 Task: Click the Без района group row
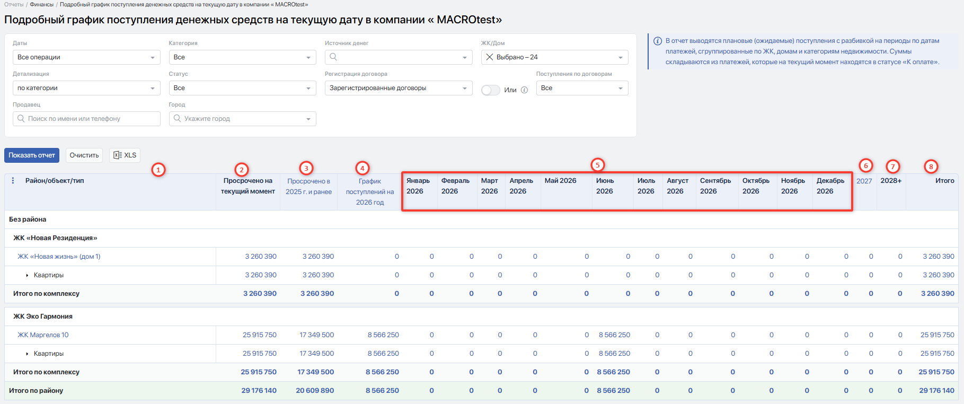point(481,219)
